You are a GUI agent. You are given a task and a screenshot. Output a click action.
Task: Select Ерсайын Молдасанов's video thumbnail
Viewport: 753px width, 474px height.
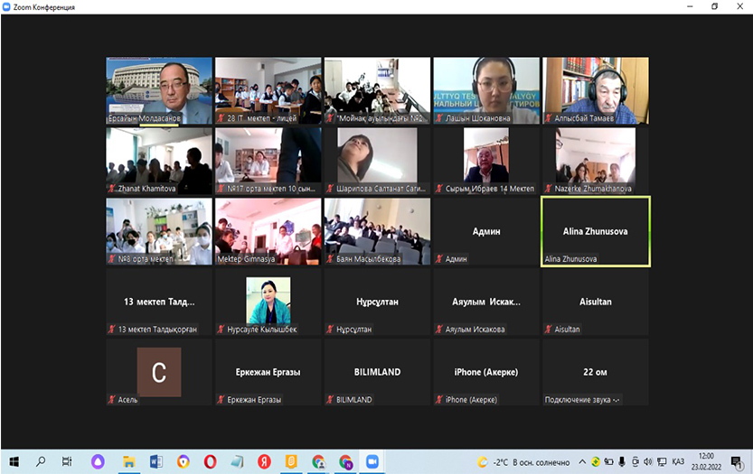point(159,88)
